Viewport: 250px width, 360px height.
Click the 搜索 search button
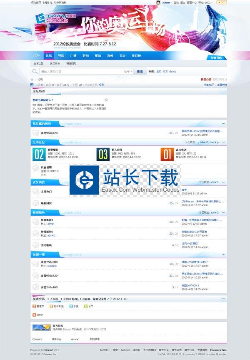(140, 71)
